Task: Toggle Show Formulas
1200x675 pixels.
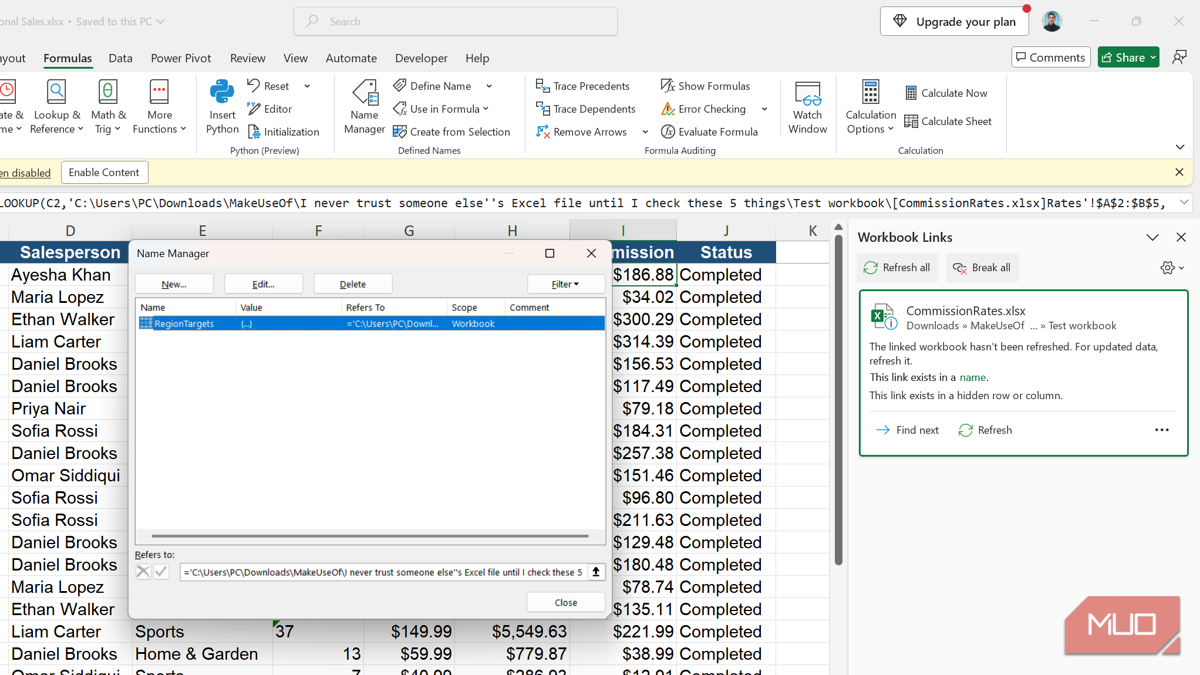Action: [x=706, y=86]
